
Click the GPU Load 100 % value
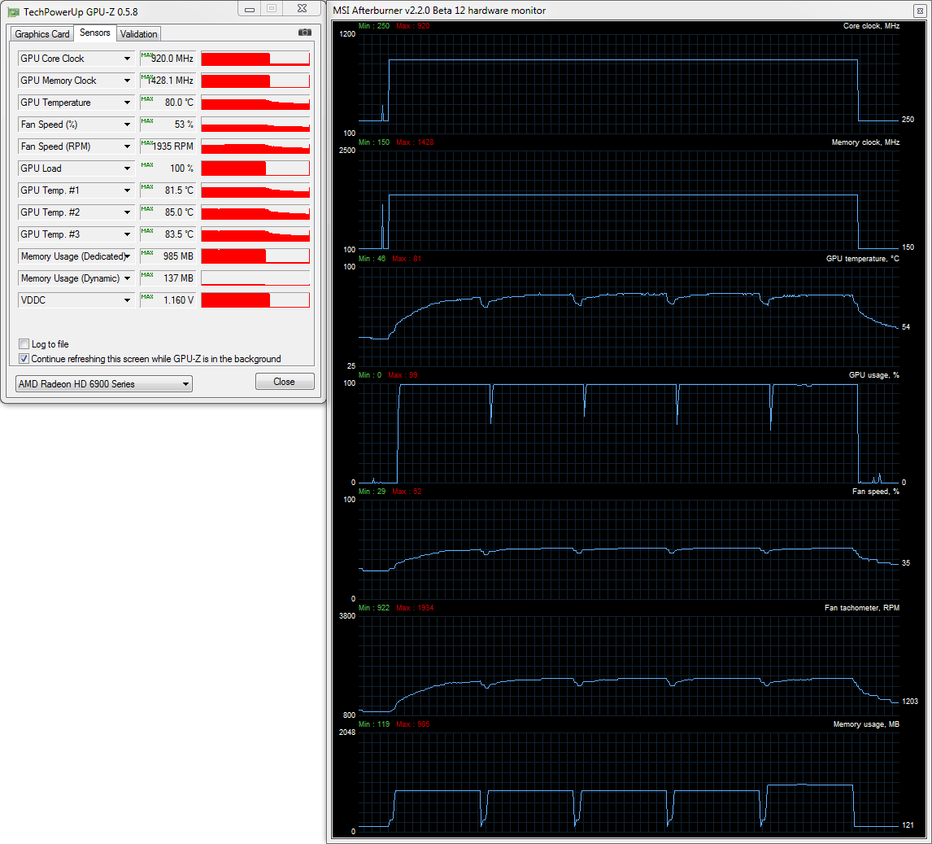pos(168,168)
